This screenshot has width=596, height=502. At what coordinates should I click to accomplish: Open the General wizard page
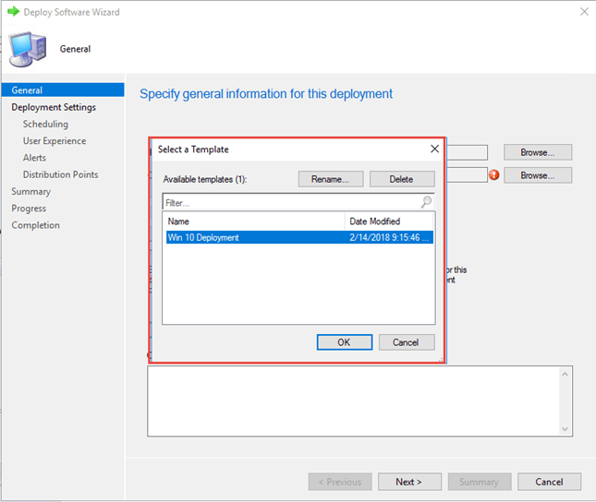[27, 90]
